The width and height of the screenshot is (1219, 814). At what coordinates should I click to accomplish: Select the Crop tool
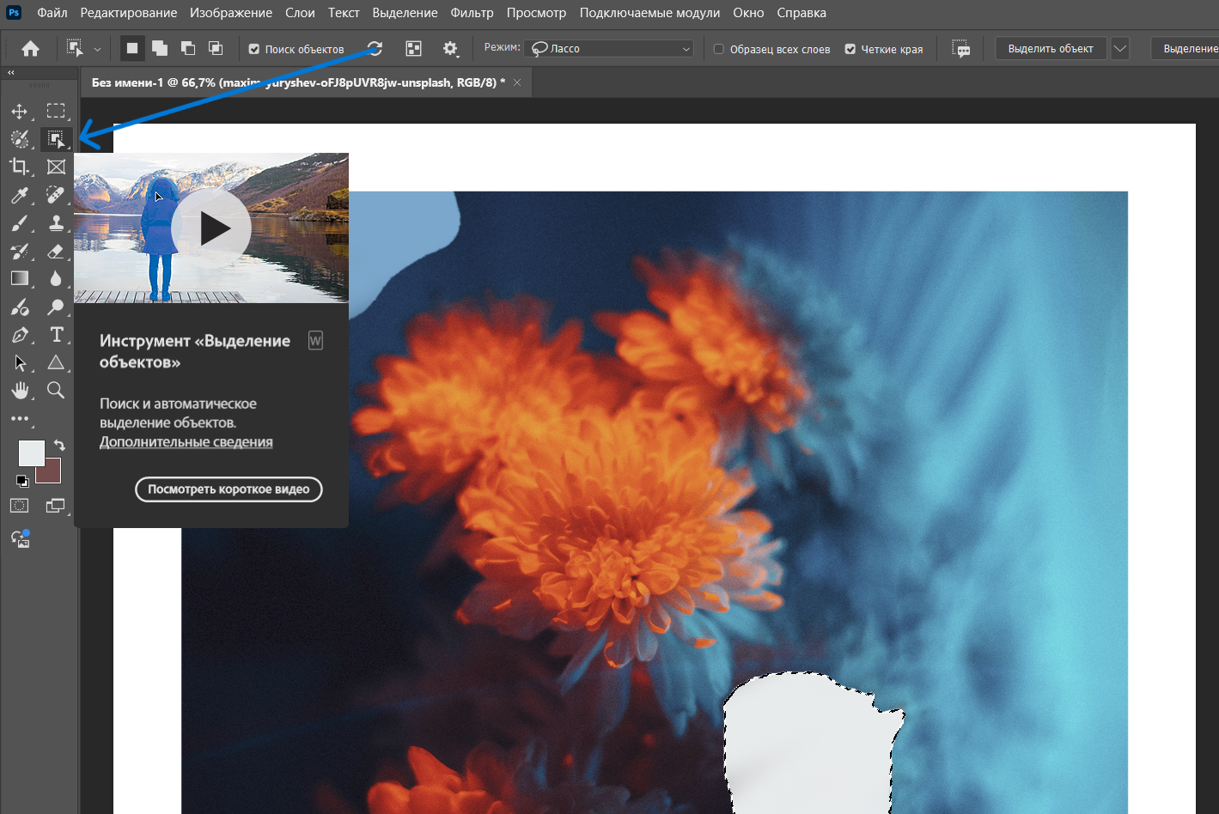coord(19,167)
